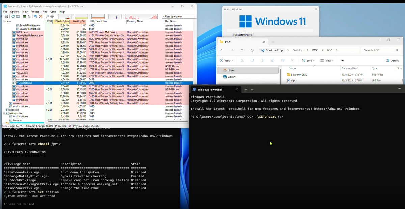Open Options menu in Process Explorer
This screenshot has width=405, height=209.
[x=15, y=12]
